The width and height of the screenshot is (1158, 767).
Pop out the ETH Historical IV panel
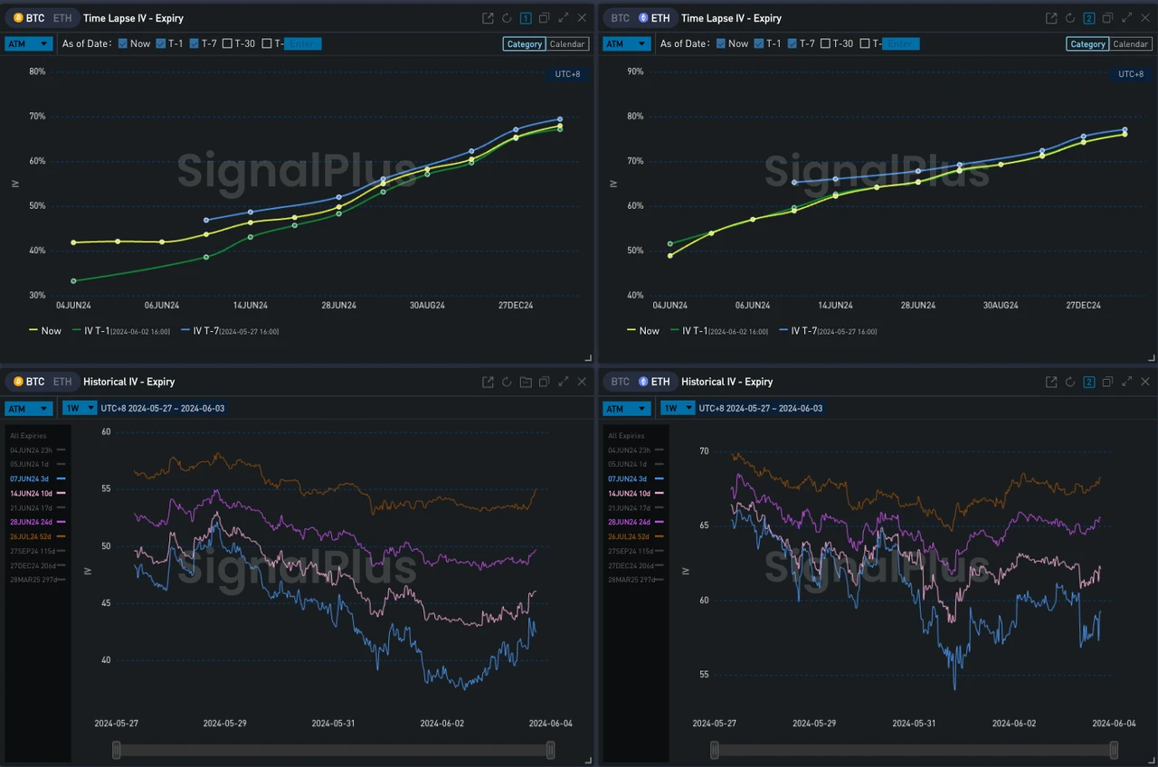click(x=1050, y=382)
